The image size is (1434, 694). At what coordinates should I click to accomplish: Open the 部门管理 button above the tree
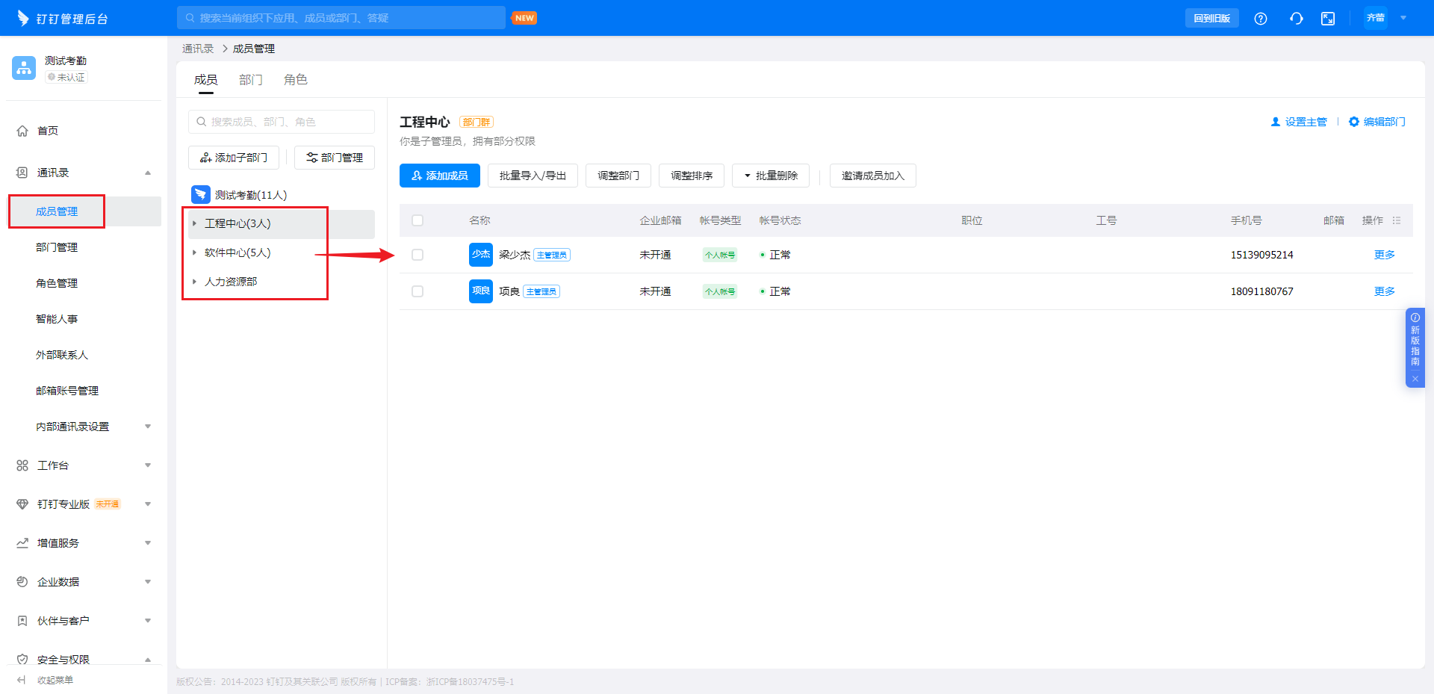335,158
